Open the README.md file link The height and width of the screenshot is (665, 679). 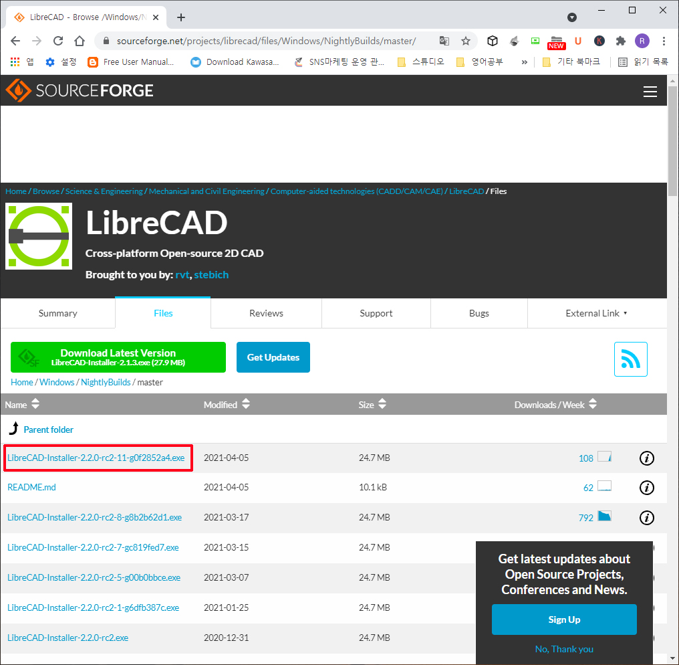(x=31, y=487)
